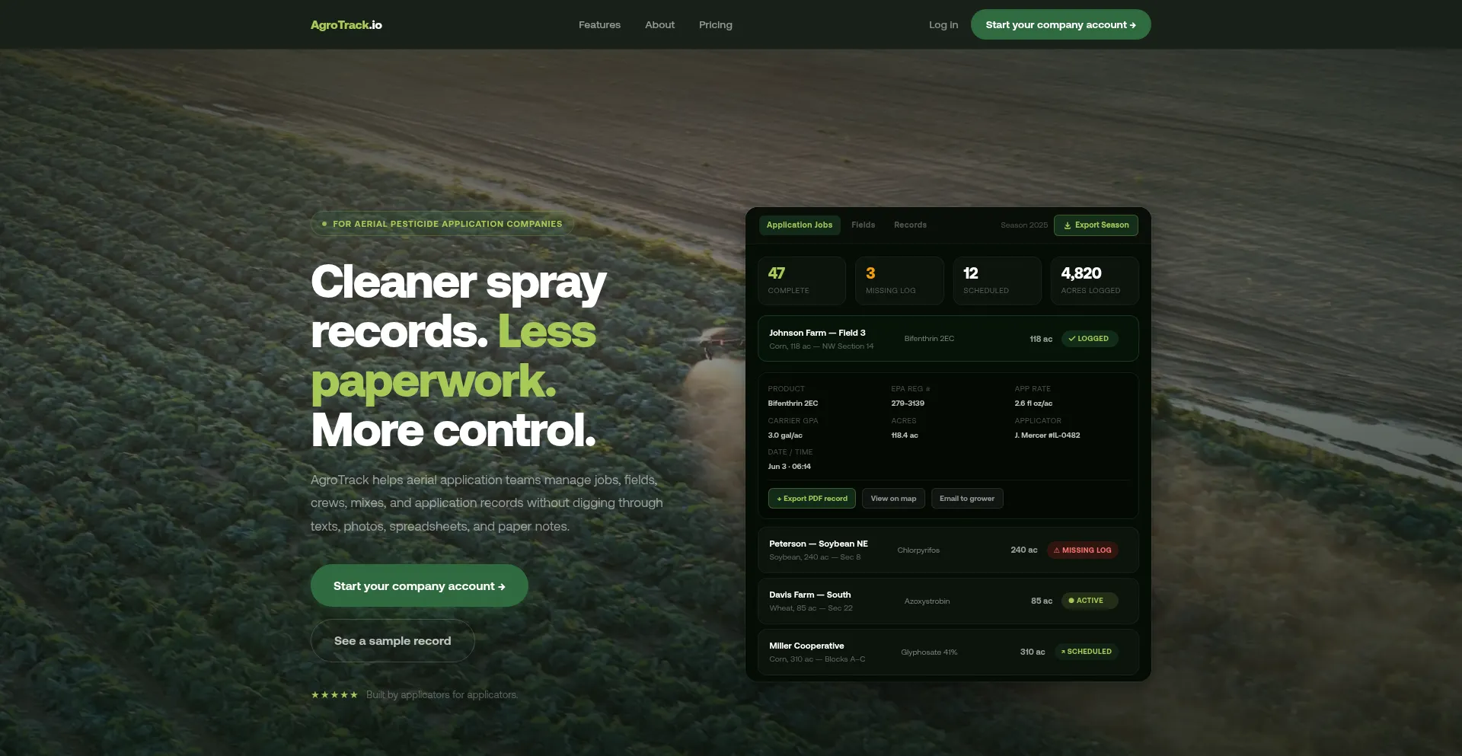This screenshot has width=1462, height=756.
Task: Click the SCHEDULED status badge
Action: pyautogui.click(x=1086, y=652)
